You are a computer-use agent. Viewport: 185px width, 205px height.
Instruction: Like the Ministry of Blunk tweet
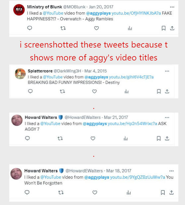coord(96,28)
